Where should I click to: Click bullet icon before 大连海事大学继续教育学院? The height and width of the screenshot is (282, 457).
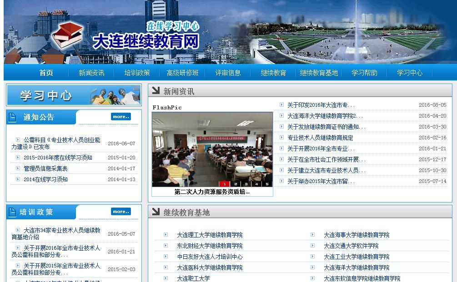coord(313,235)
